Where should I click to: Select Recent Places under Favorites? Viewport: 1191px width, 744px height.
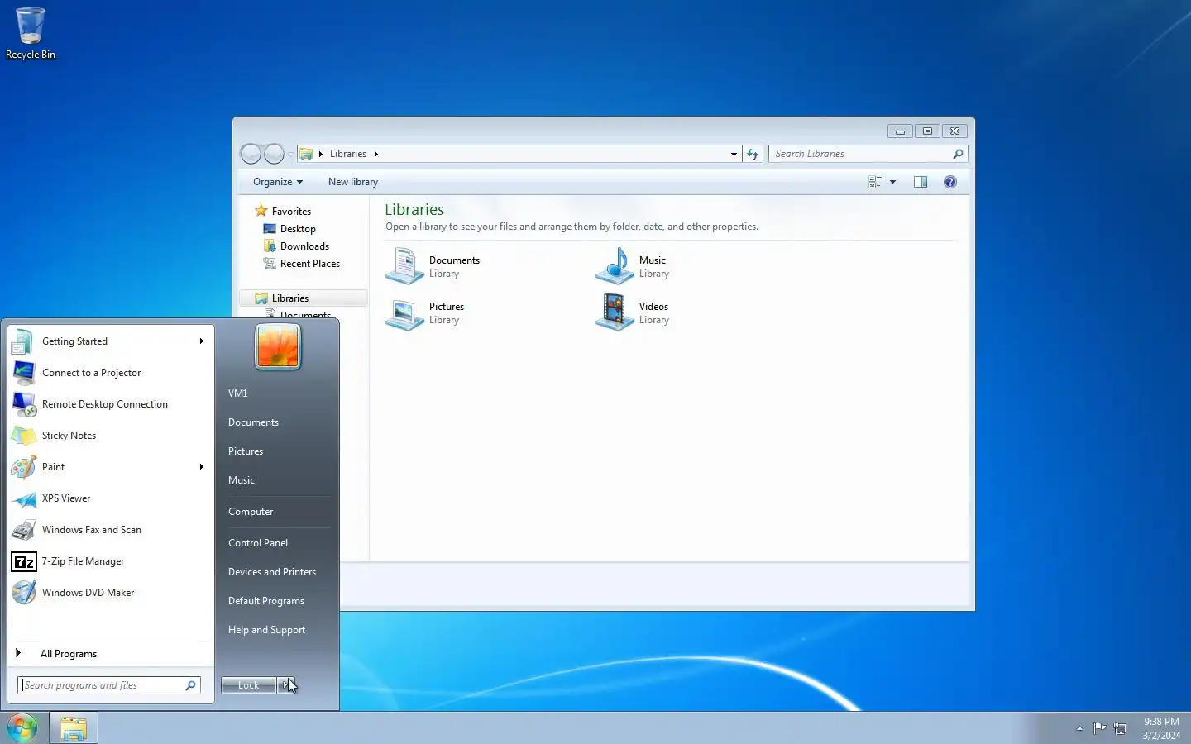[x=310, y=264]
